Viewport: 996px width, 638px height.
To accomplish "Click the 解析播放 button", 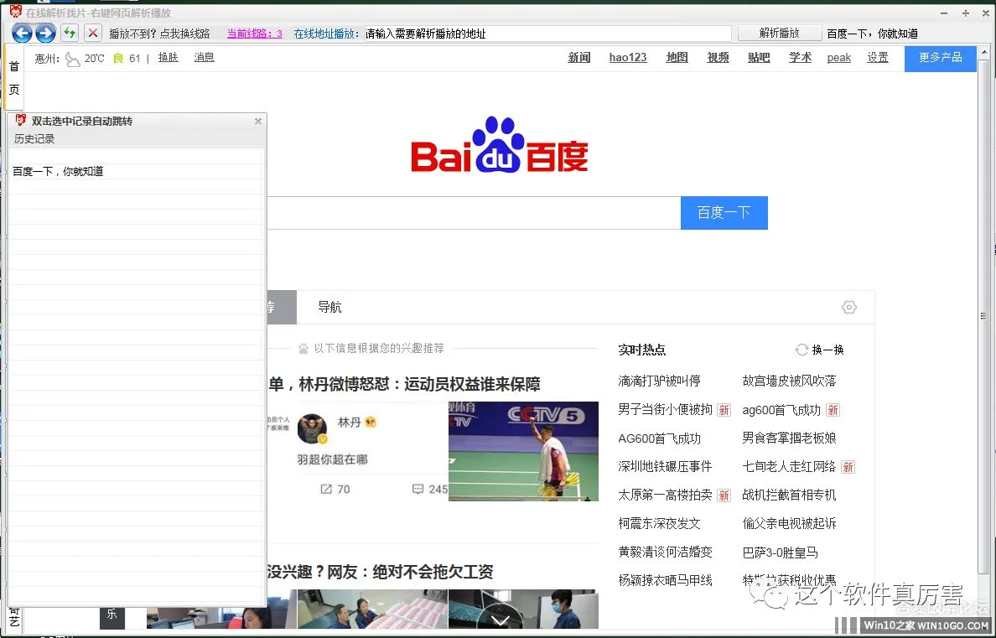I will tap(780, 34).
